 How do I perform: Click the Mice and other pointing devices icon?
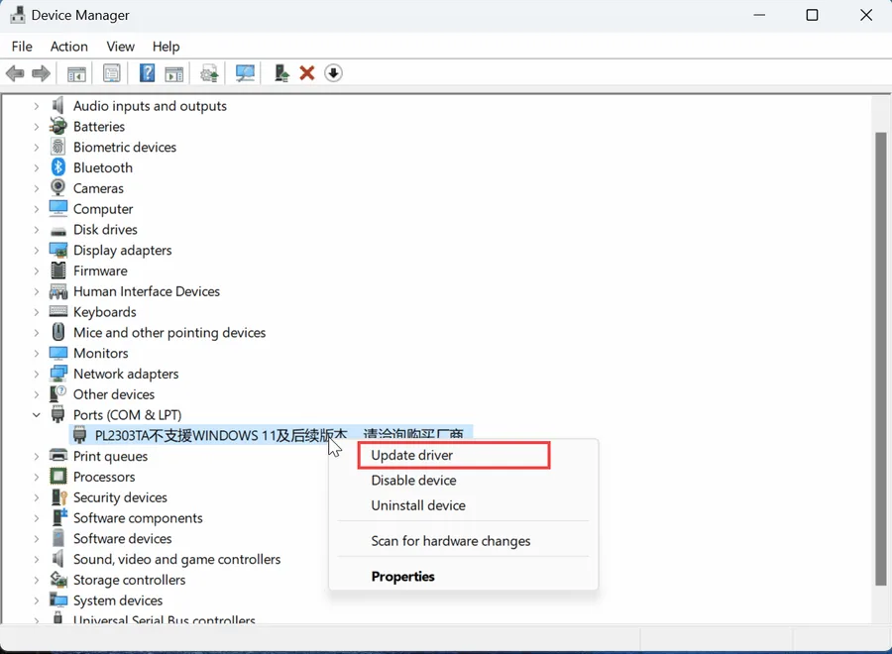coord(58,332)
